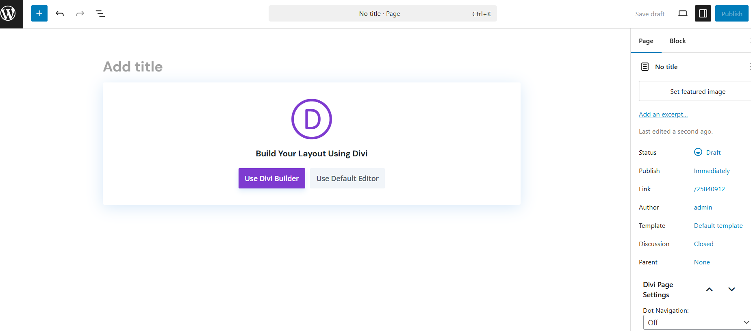Change Publish date from Immediately

coord(712,171)
